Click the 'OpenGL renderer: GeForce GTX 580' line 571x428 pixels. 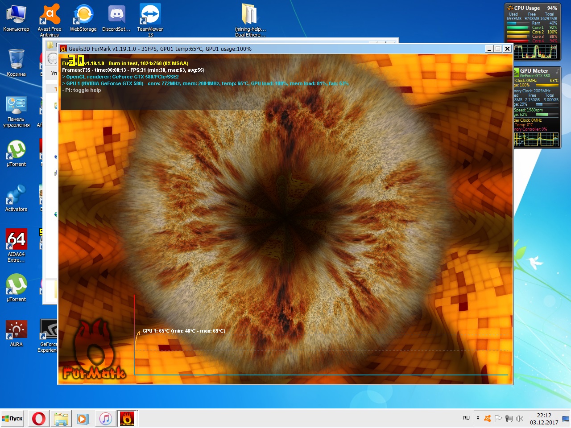point(120,77)
